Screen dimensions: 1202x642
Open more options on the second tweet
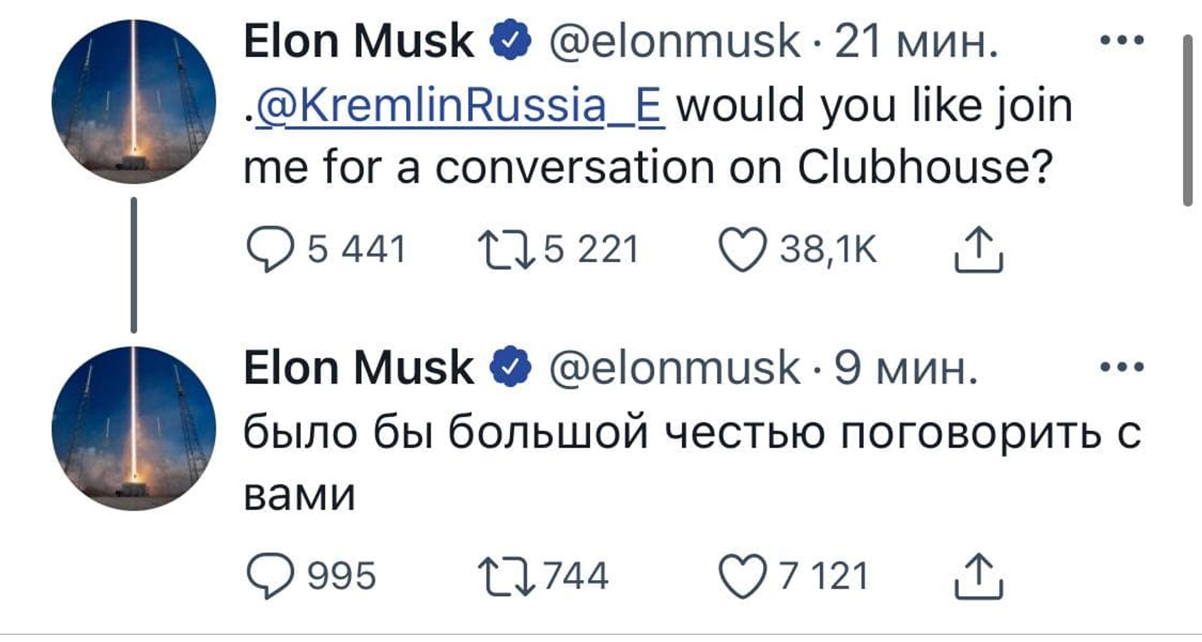pyautogui.click(x=1122, y=367)
